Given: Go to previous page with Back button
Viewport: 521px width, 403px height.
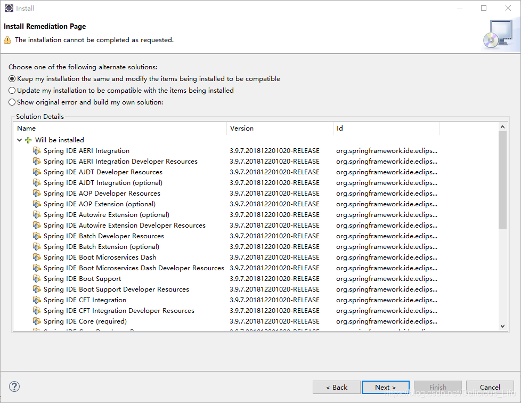Looking at the screenshot, I should pos(337,388).
